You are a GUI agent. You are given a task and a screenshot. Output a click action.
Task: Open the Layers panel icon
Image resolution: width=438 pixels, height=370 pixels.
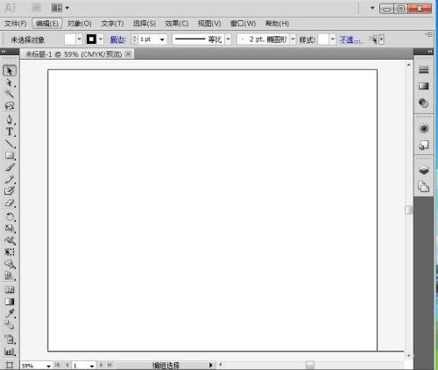423,170
